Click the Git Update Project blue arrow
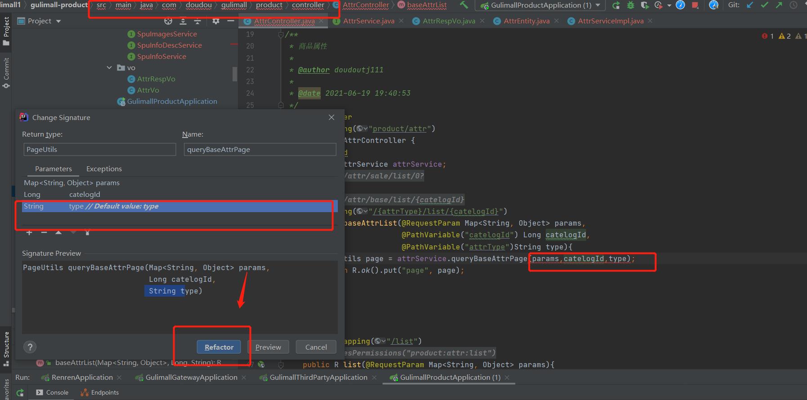807x400 pixels. click(x=750, y=5)
